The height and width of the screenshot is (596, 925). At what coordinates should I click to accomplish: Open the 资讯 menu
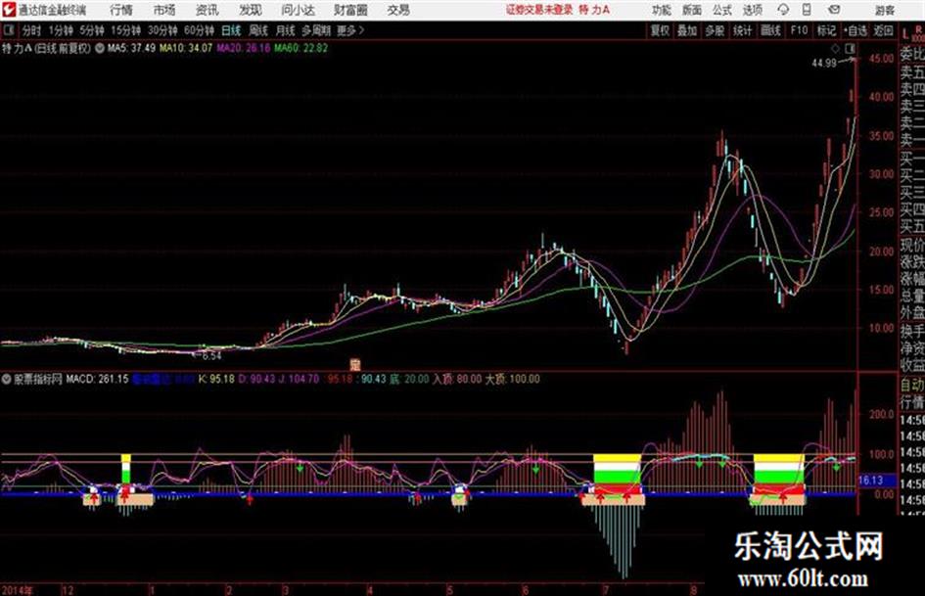click(208, 10)
